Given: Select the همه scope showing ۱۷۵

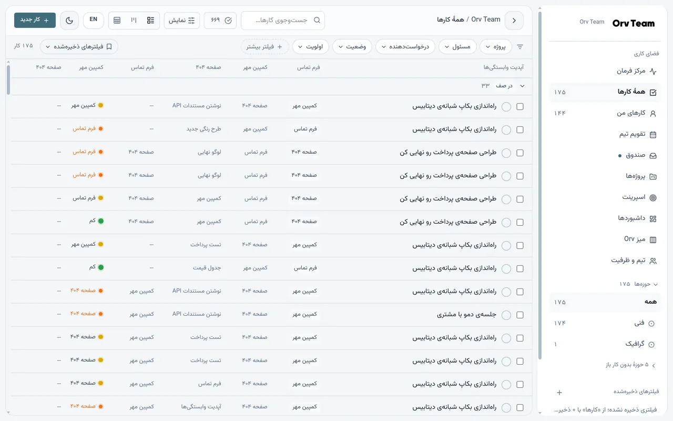Looking at the screenshot, I should click(605, 302).
